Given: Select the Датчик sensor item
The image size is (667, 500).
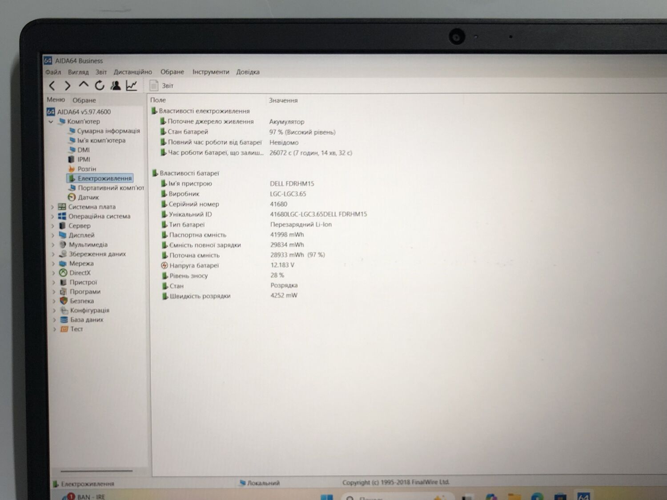Looking at the screenshot, I should coord(88,197).
